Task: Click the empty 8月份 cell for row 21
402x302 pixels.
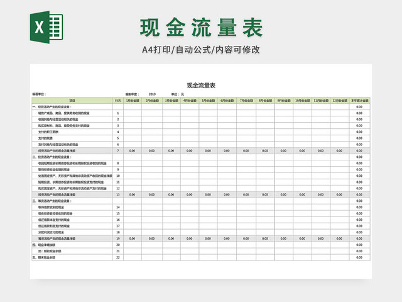Action: pos(265,251)
